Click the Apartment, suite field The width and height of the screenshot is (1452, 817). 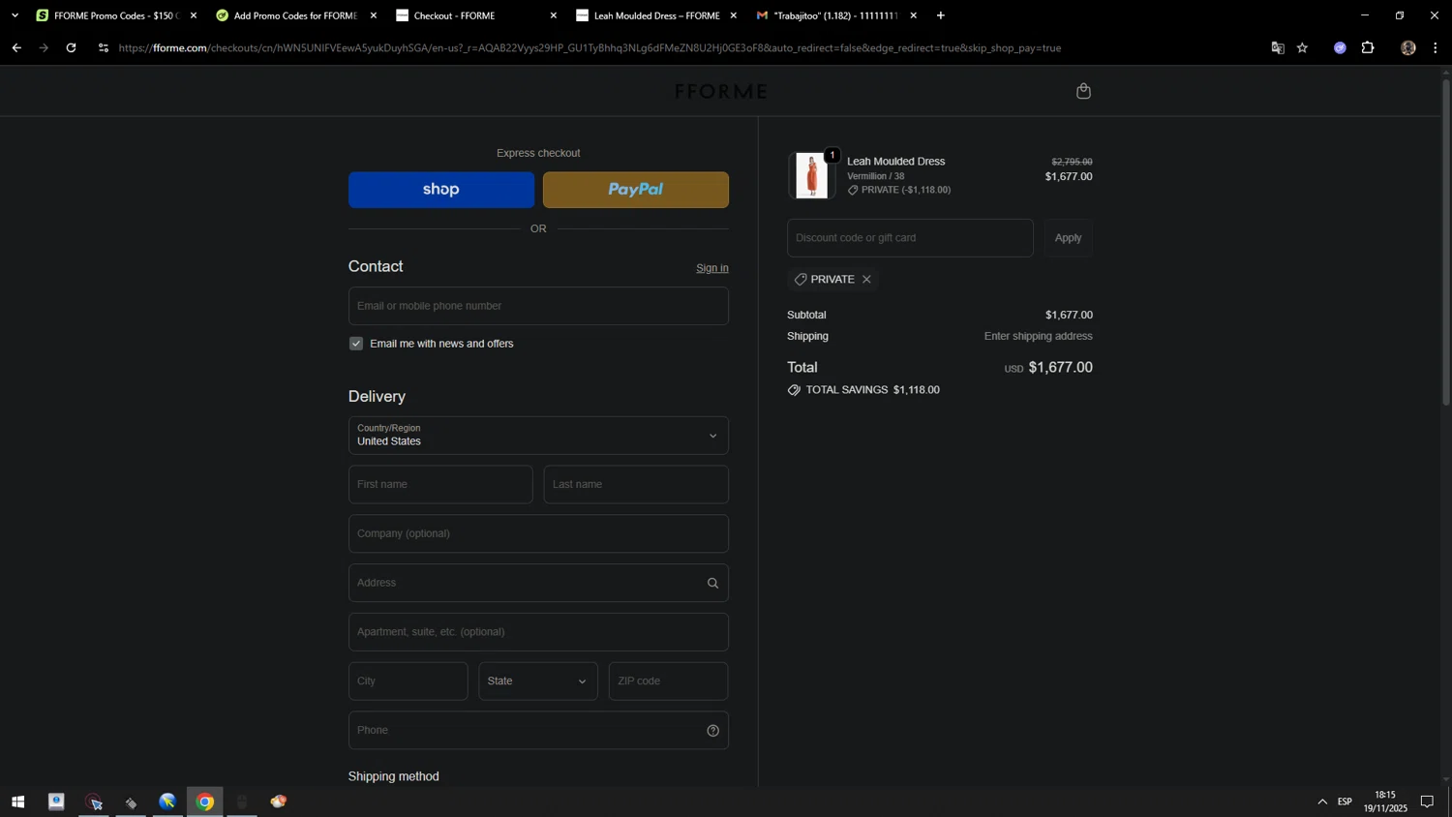click(x=538, y=632)
